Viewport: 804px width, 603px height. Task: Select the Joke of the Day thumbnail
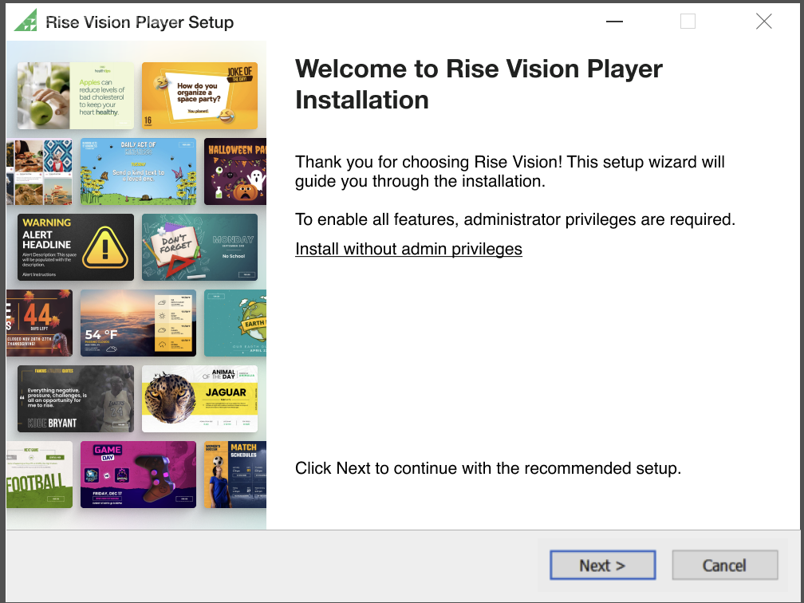point(199,96)
